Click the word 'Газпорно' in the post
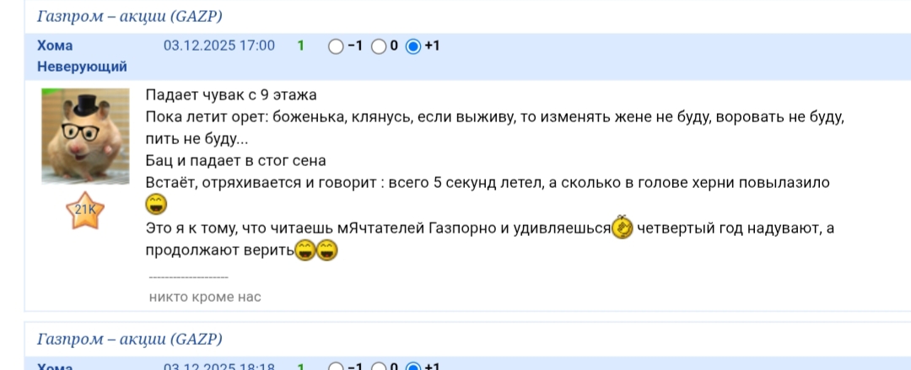 point(462,229)
